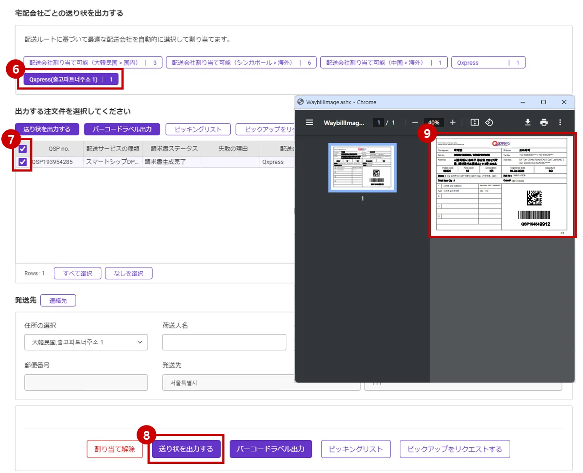Click the 割り当て解除 button
Image resolution: width=583 pixels, height=473 pixels.
(x=115, y=449)
